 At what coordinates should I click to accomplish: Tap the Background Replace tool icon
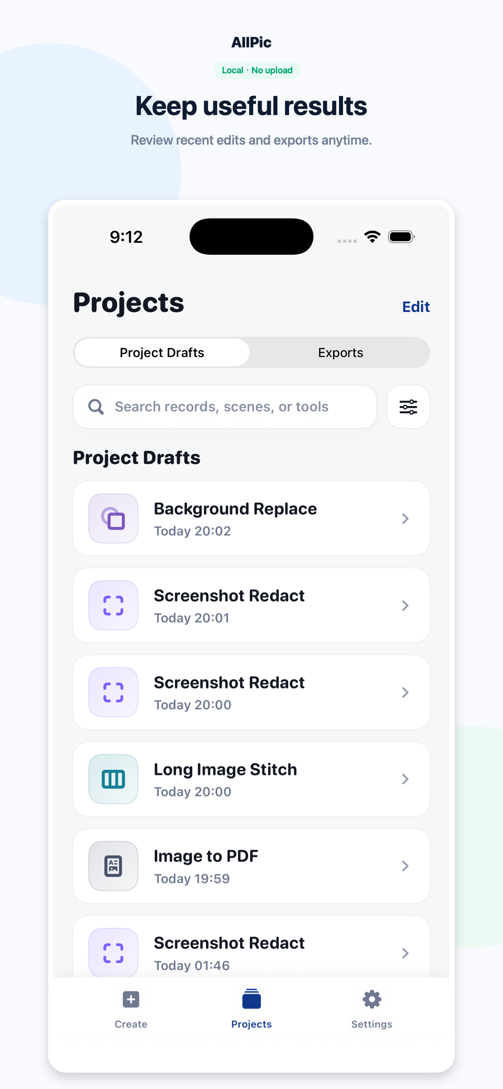point(113,518)
